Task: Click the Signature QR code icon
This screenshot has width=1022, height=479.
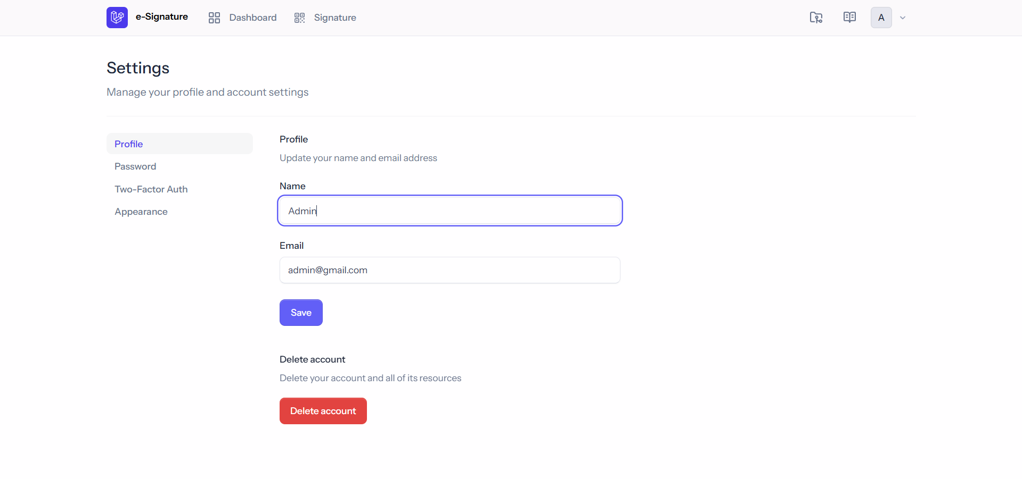Action: click(300, 18)
